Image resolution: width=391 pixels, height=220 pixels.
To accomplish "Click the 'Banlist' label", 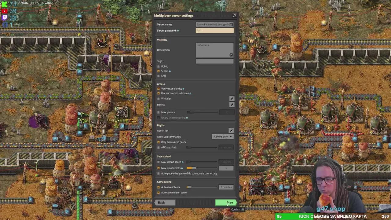I will click(161, 105).
